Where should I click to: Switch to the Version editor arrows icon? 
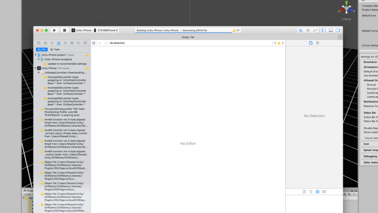[315, 30]
